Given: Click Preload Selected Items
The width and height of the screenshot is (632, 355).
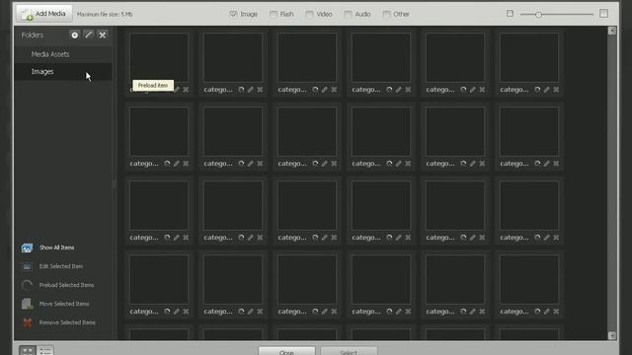Looking at the screenshot, I should (66, 285).
